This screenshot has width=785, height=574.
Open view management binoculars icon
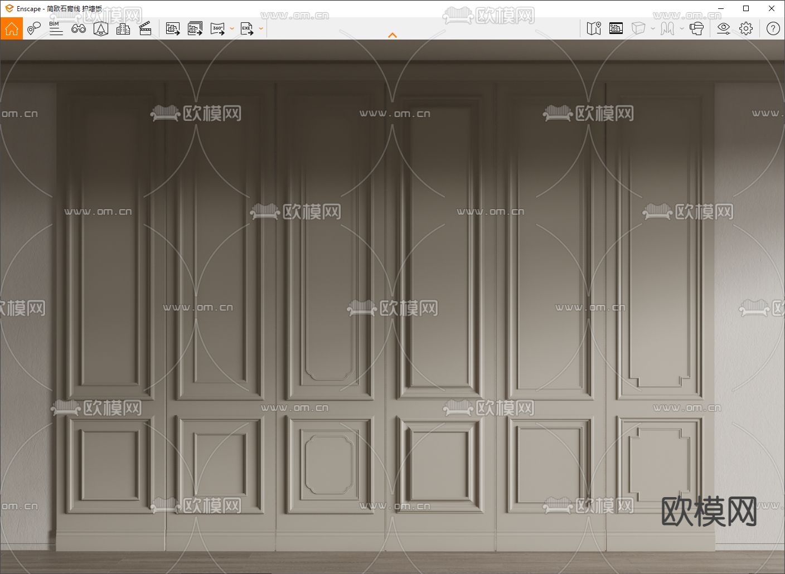click(79, 28)
